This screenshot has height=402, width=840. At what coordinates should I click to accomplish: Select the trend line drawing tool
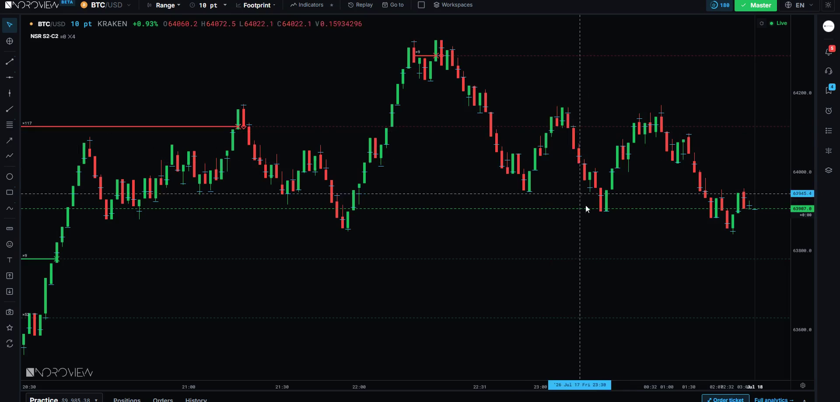pyautogui.click(x=10, y=62)
